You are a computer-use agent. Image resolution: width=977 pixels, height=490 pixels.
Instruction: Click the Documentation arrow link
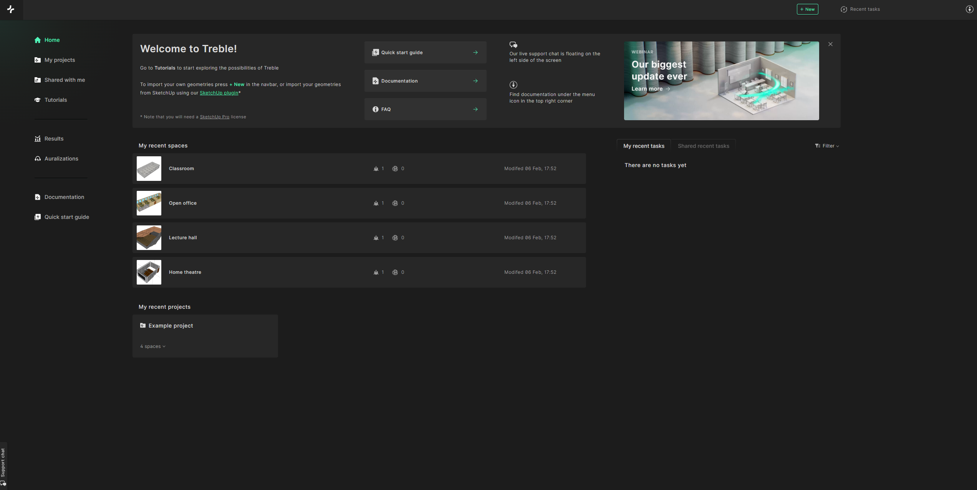click(x=475, y=81)
